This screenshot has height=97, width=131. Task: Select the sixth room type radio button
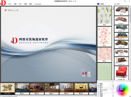[x=98, y=94]
